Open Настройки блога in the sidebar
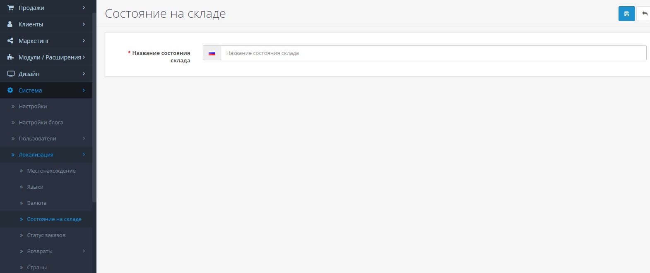 click(41, 123)
